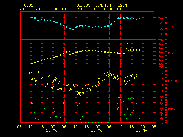Viewport: 183px width, 137px height.
Task: Select the station ID 8931 in header
Action: point(29,5)
